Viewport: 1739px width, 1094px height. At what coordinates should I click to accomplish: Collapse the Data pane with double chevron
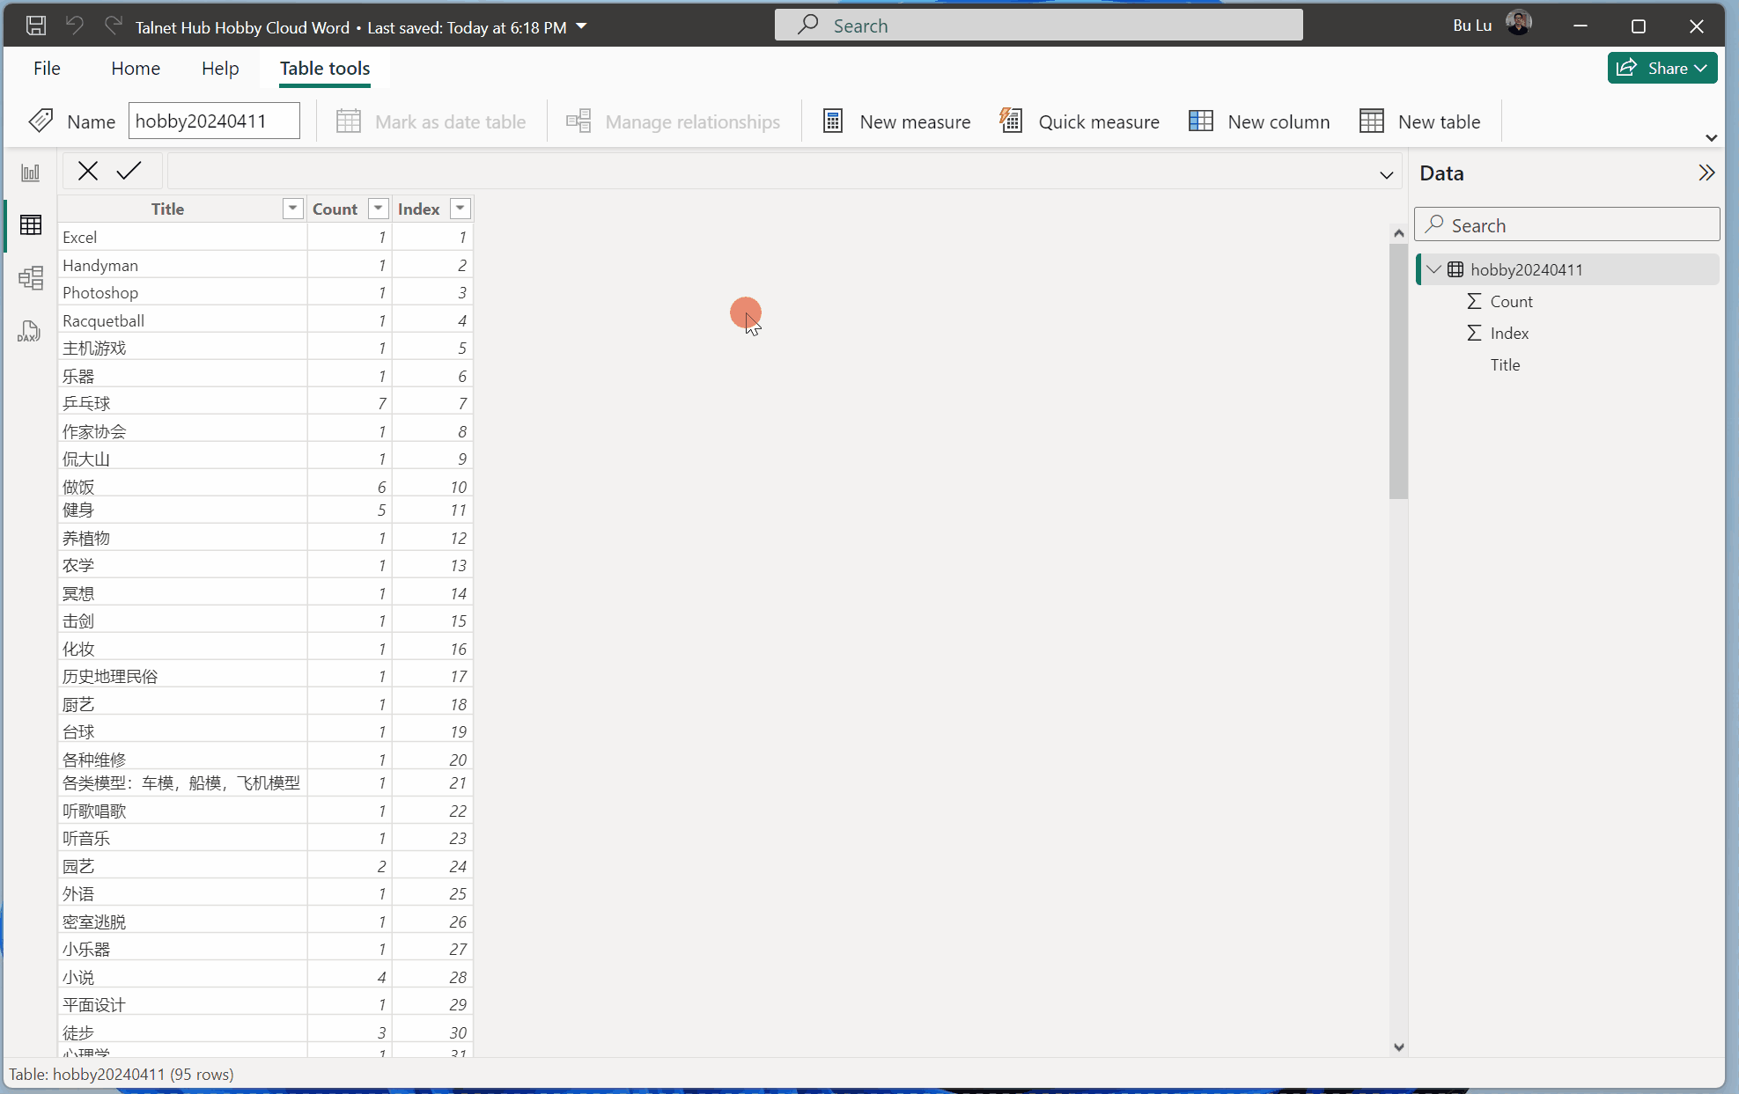tap(1706, 173)
